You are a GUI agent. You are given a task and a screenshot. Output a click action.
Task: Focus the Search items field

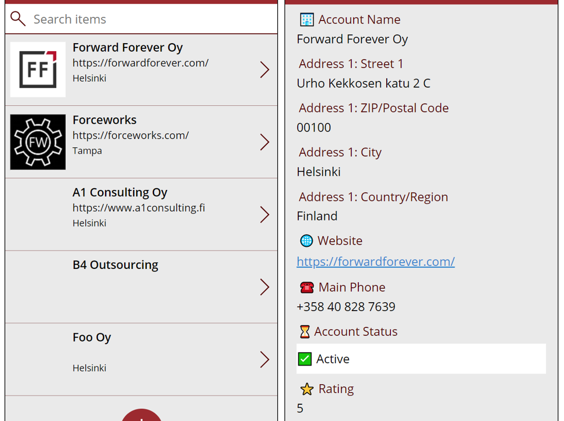point(142,19)
